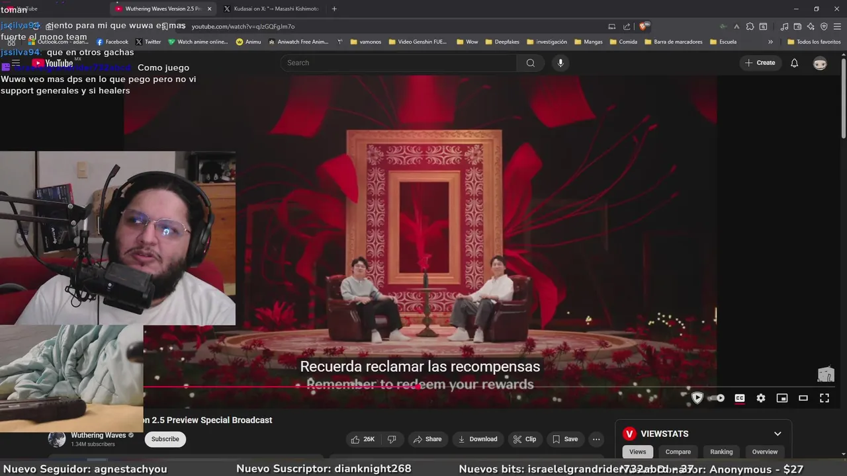This screenshot has height=476, width=847.
Task: Go to YouTube home via logo
Action: (53, 63)
